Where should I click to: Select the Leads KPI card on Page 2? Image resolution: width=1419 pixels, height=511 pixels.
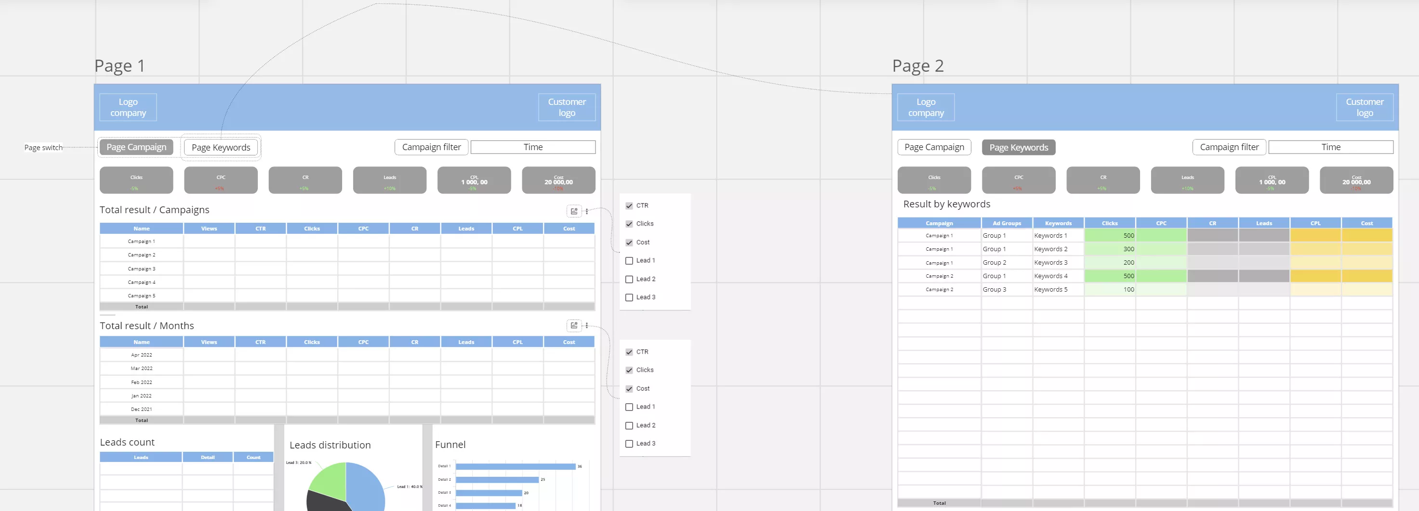[x=1188, y=180]
